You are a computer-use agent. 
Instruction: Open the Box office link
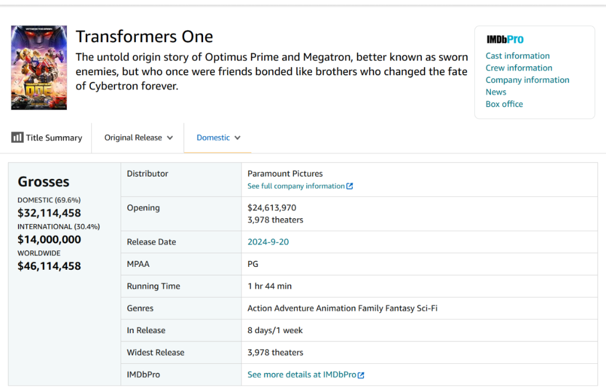[x=504, y=104]
